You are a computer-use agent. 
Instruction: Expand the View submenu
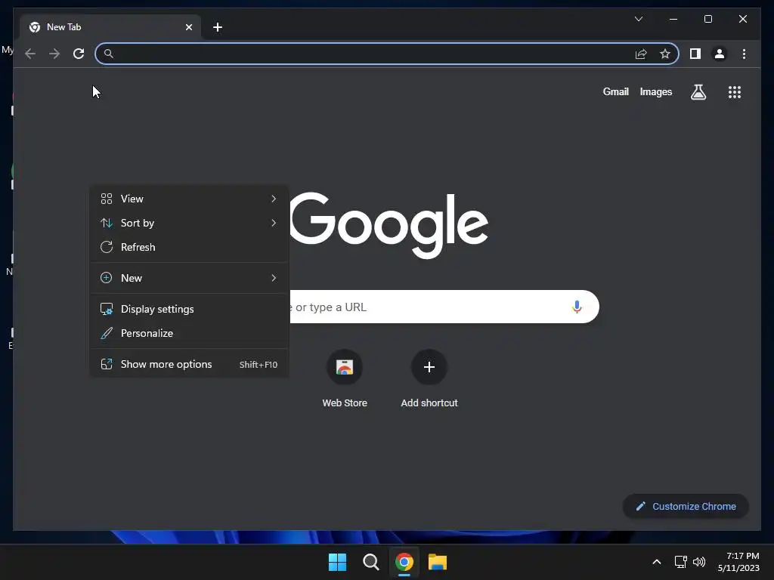pos(190,199)
